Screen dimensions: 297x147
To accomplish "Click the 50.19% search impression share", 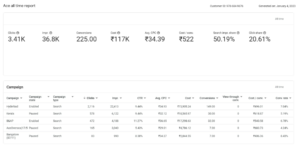I will (224, 39).
